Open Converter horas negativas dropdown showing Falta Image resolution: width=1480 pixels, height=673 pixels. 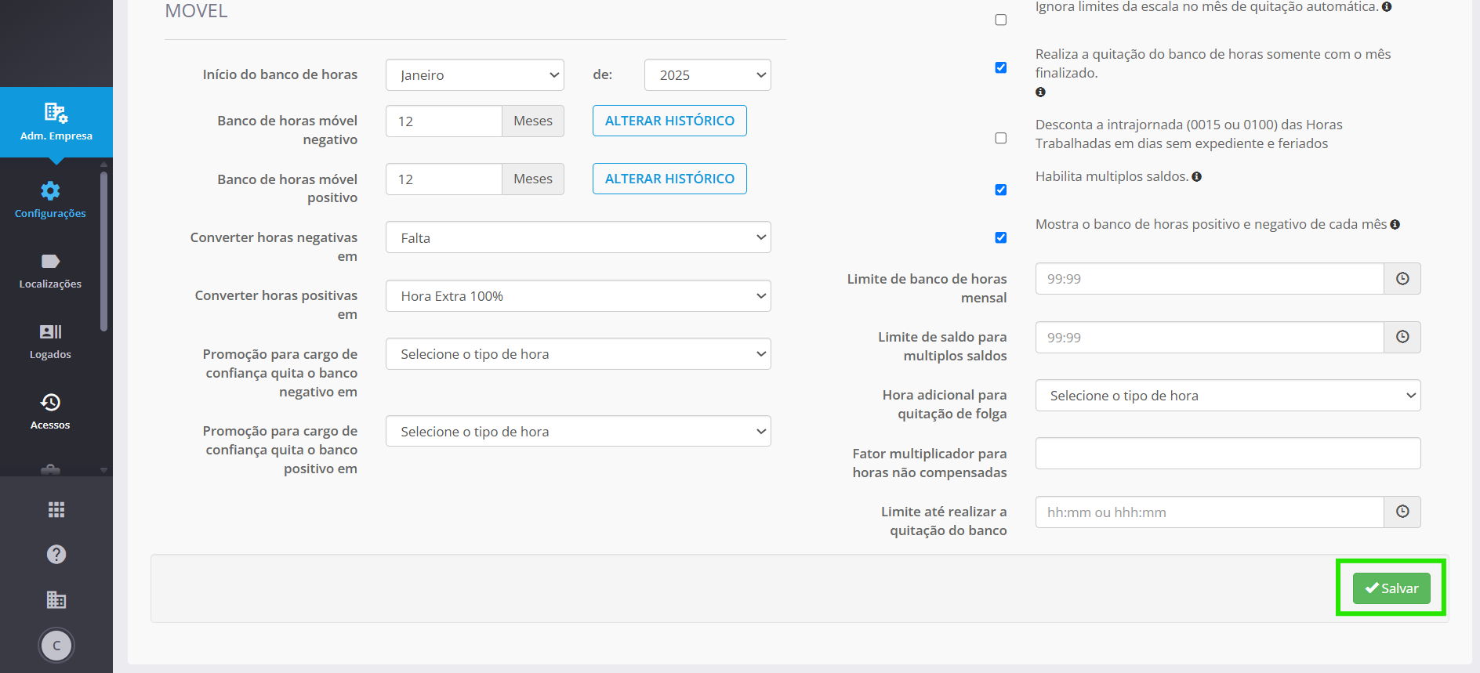579,237
